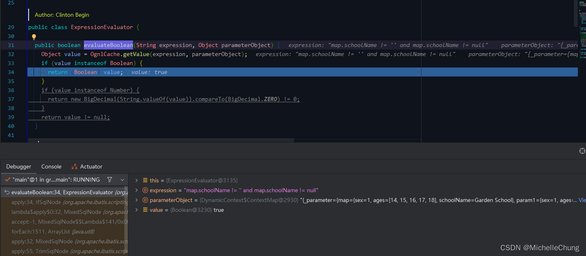The height and width of the screenshot is (256, 586).
Task: Select the lambda$apply$0:32, MixedSqlNode stack frame
Action: [64, 212]
